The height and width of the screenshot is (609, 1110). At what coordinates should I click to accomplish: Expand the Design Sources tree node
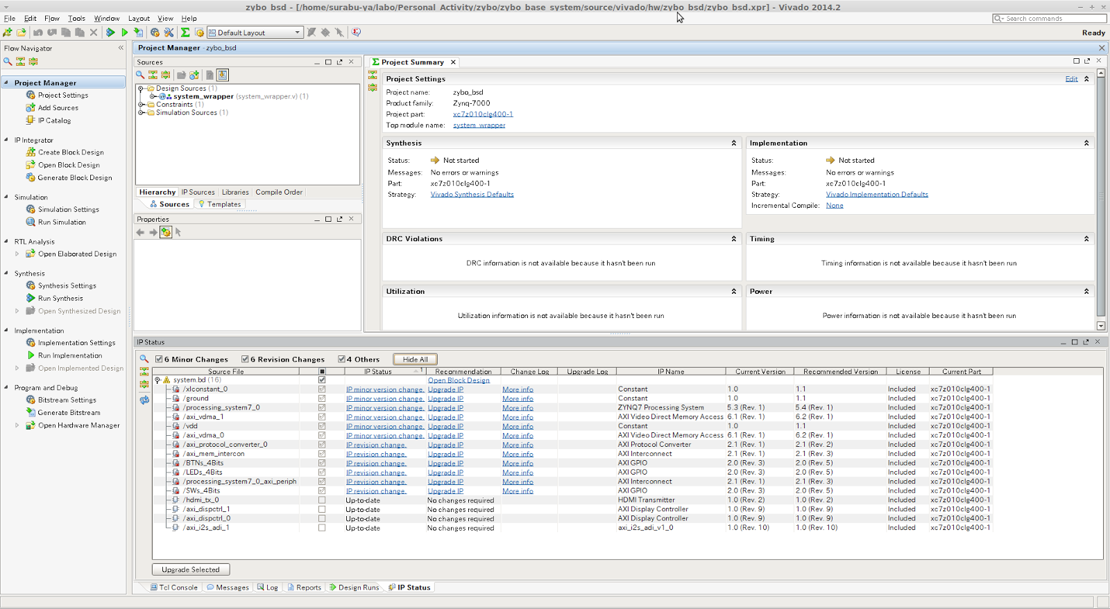coord(141,88)
